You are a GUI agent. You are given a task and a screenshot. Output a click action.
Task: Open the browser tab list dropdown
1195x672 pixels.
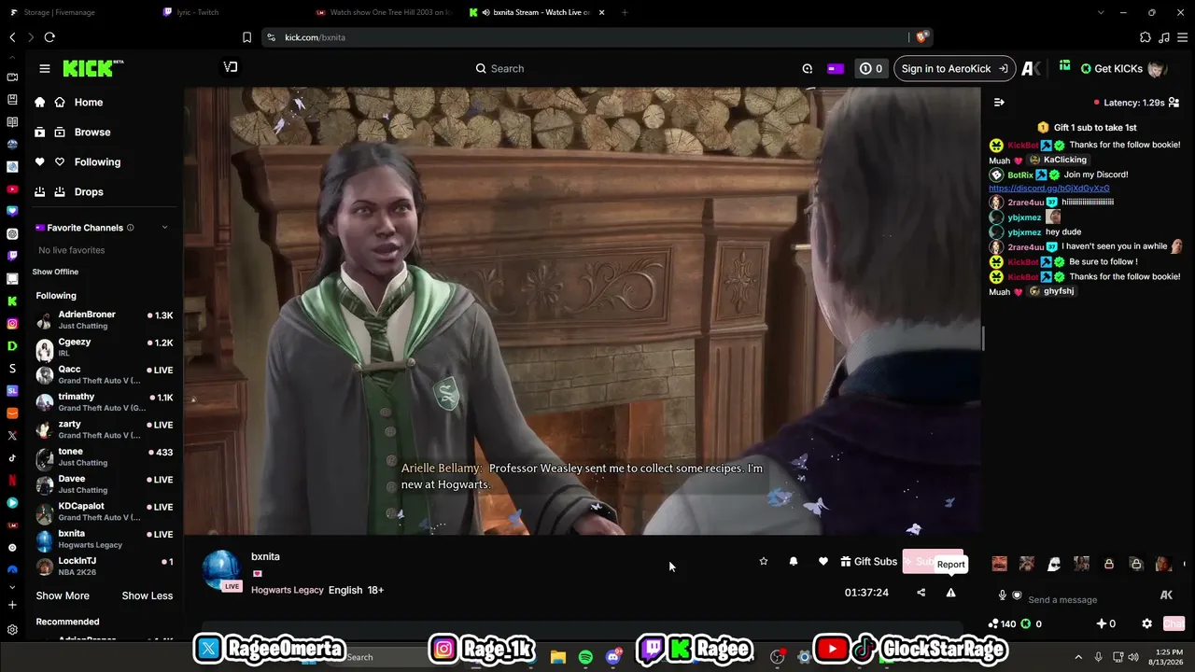(x=1101, y=12)
